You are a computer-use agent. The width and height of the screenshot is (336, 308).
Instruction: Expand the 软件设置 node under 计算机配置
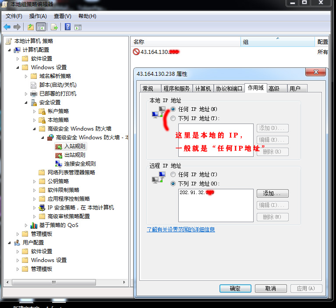18,59
